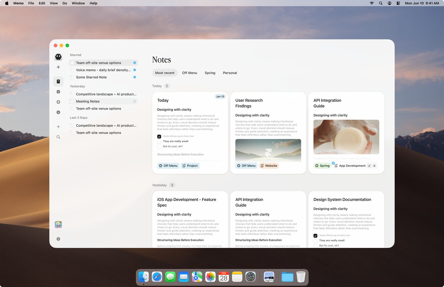Viewport: 444px width, 287px height.
Task: Check 'They are really small' in Today card
Action: coord(159,142)
